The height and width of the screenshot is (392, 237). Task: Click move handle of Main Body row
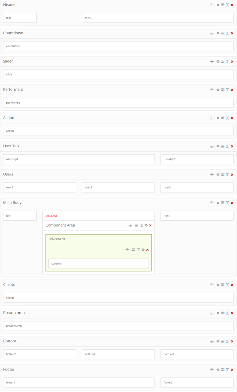212,203
